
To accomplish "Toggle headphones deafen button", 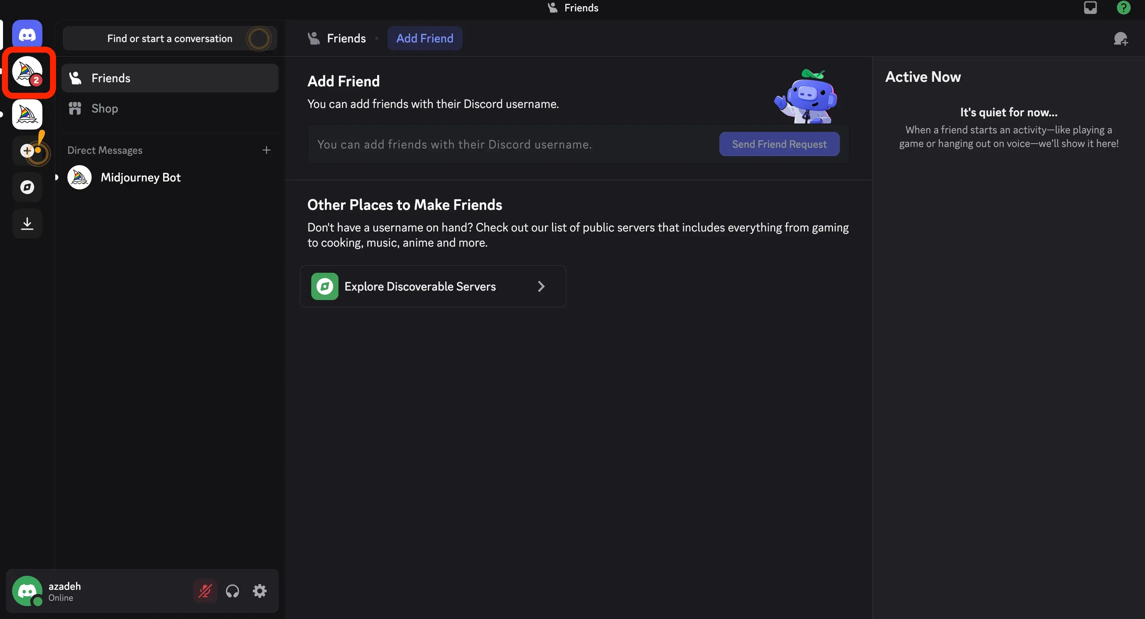I will [x=232, y=591].
